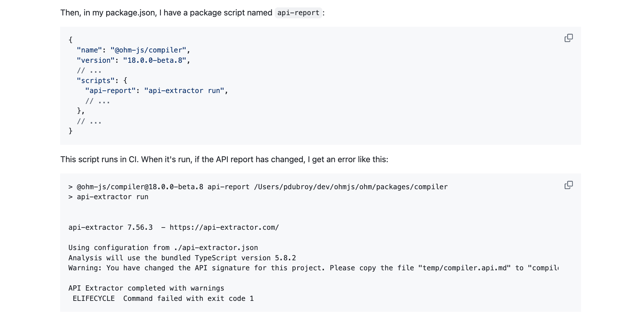Click the "name" key in JSON
The width and height of the screenshot is (637, 325).
click(x=89, y=50)
